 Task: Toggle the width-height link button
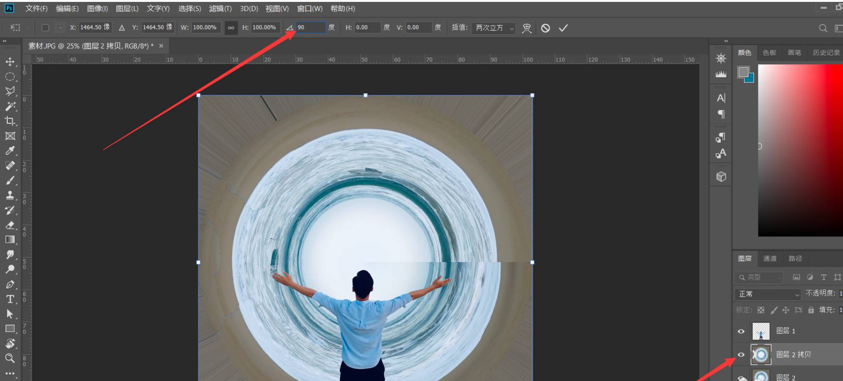[x=231, y=28]
